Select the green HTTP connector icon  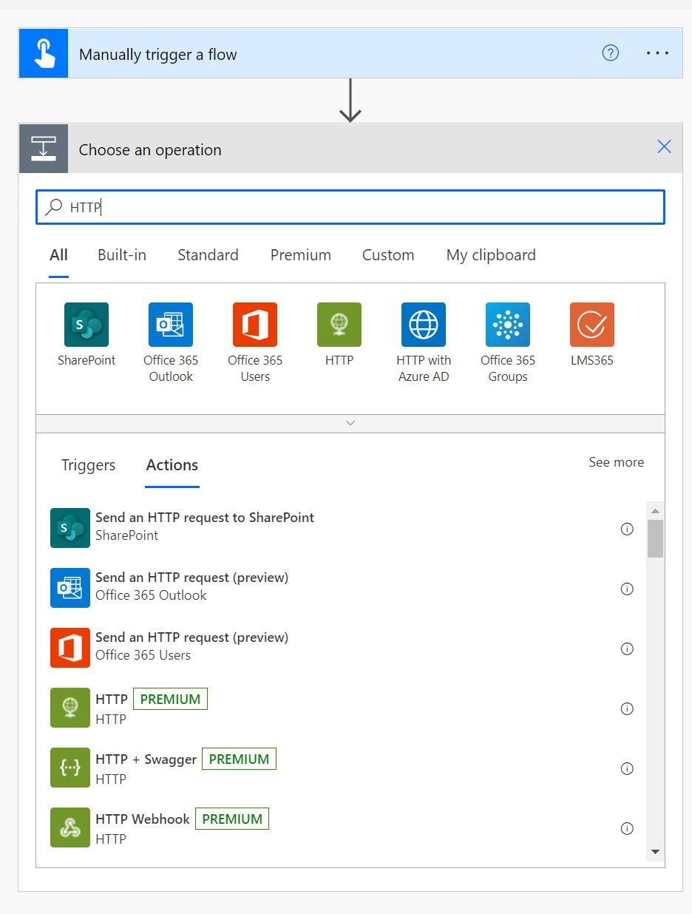pyautogui.click(x=339, y=325)
